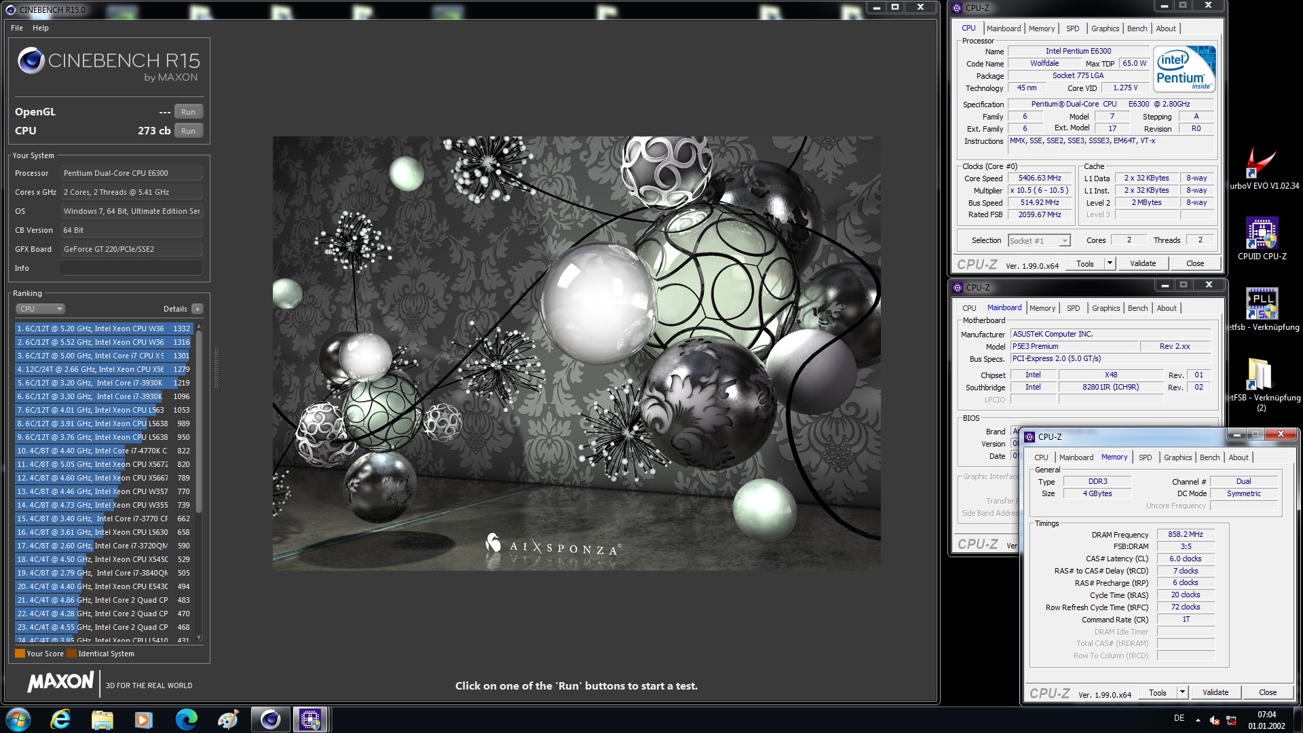Open Socket #1 selection dropdown
1303x733 pixels.
click(x=1039, y=240)
